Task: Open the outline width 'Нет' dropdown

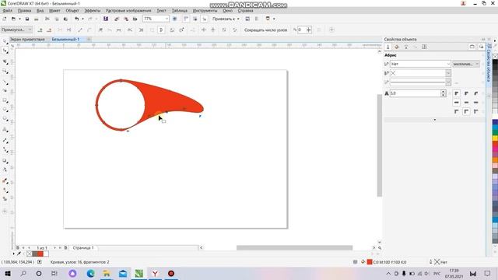Action: tap(448, 64)
